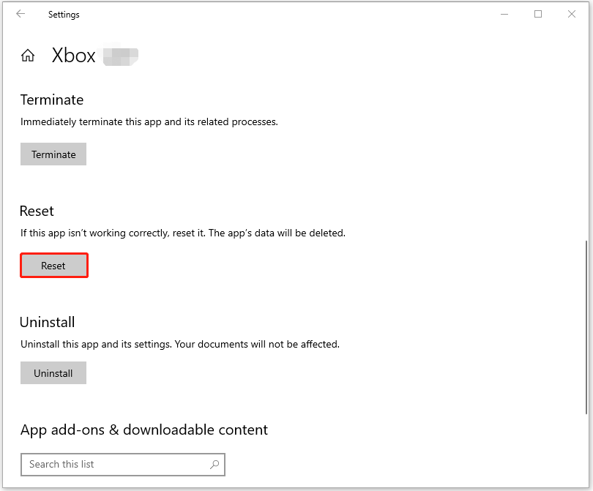
Task: Close the Settings window
Action: 572,14
